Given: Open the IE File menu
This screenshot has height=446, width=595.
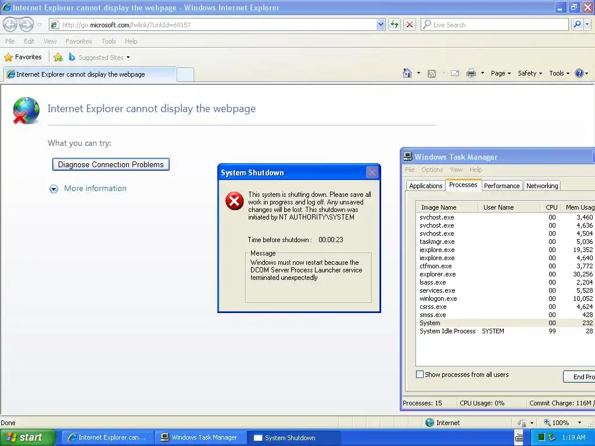Looking at the screenshot, I should (x=10, y=41).
